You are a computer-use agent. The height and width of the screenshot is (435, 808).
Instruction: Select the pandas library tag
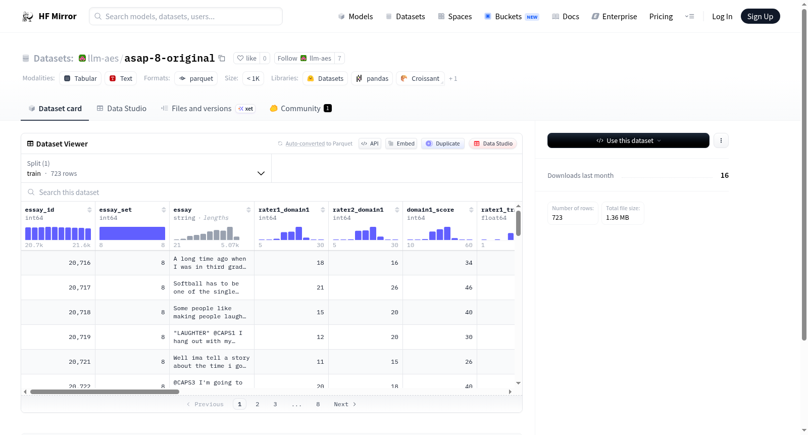coord(372,78)
